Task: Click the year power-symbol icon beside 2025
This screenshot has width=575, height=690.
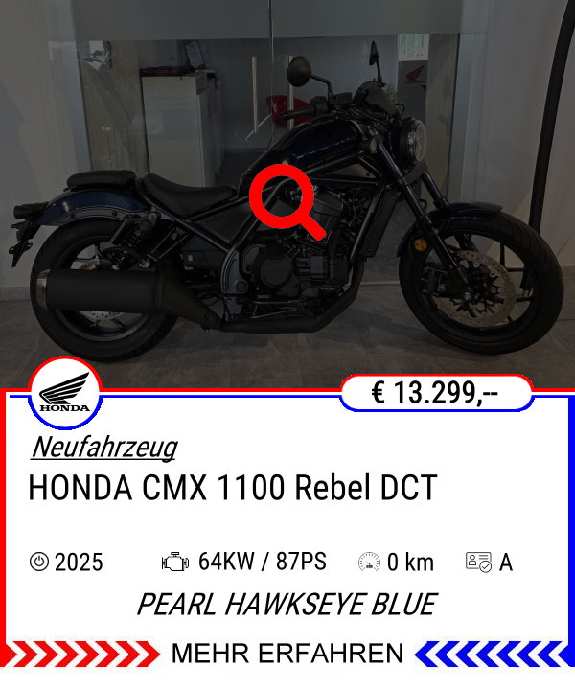Action: [x=38, y=562]
